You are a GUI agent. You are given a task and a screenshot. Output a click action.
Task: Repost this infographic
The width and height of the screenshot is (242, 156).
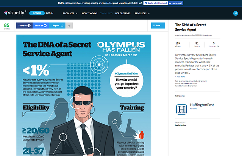coord(57,26)
